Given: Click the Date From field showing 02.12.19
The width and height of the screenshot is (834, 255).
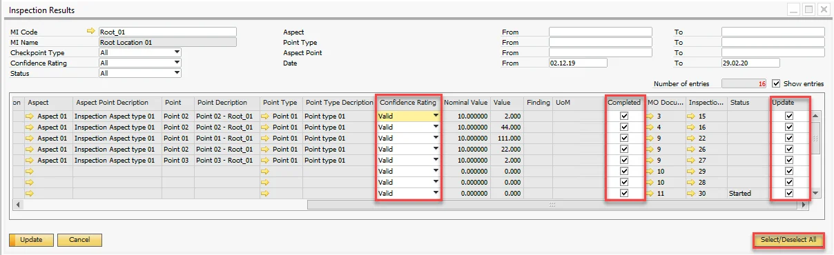Looking at the screenshot, I should click(x=577, y=63).
